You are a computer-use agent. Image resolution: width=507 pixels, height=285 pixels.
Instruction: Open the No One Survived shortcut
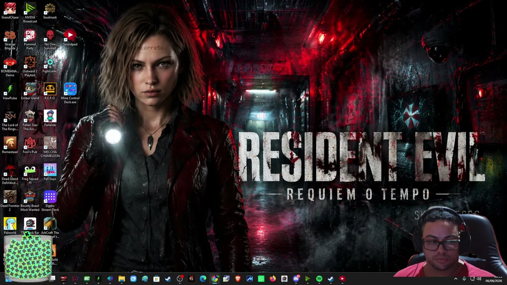pyautogui.click(x=50, y=40)
